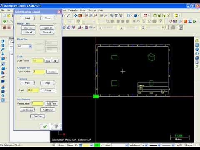Screen dimensions: 200x150
Task: Click the Level field in status bar
Action: point(120,145)
